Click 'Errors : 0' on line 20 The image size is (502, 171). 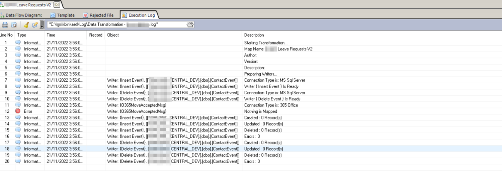pyautogui.click(x=252, y=161)
